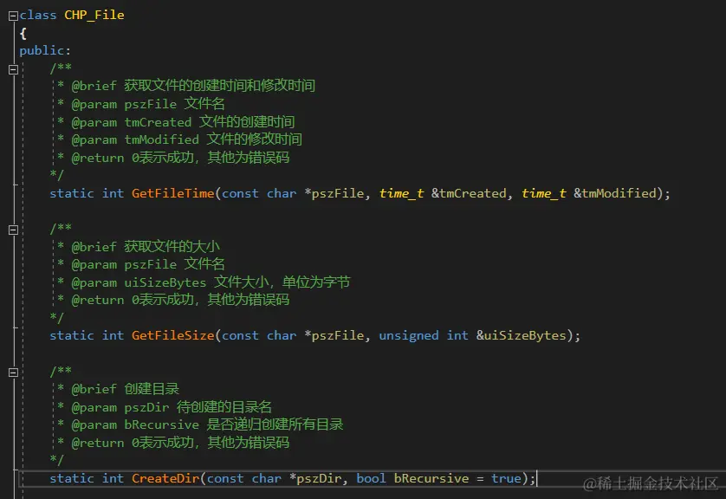Click the public: access specifier
Viewport: 726px width, 499px height.
(x=45, y=50)
